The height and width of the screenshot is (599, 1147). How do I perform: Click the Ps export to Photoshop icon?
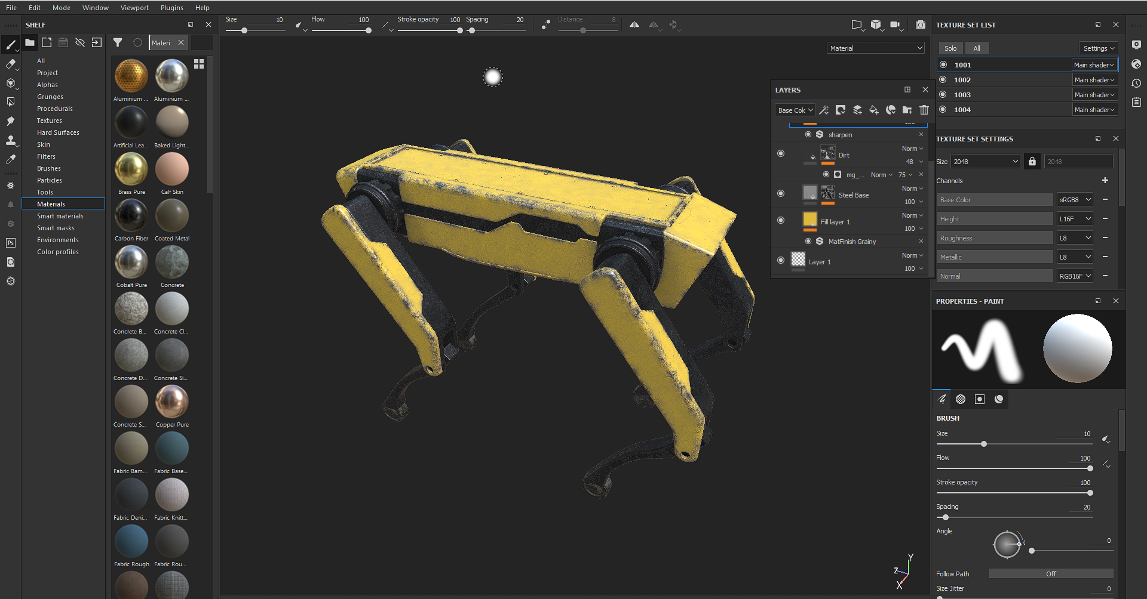(11, 243)
